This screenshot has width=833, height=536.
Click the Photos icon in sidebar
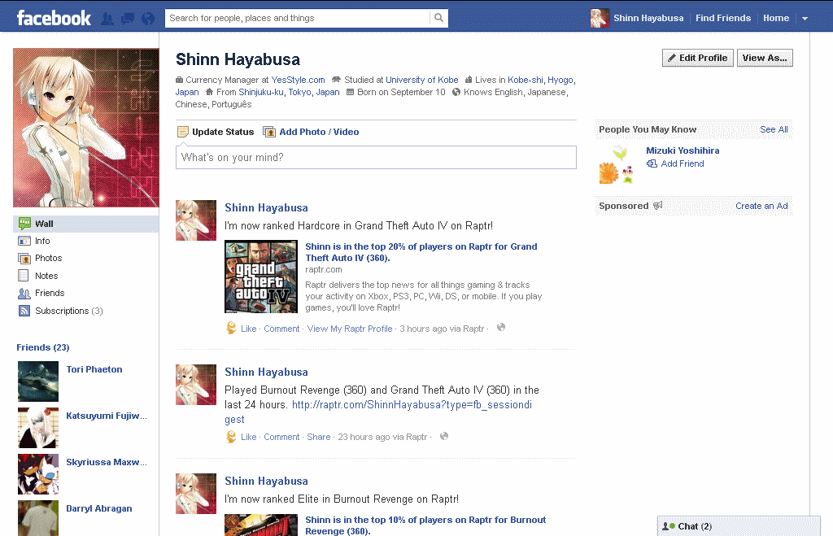point(24,259)
